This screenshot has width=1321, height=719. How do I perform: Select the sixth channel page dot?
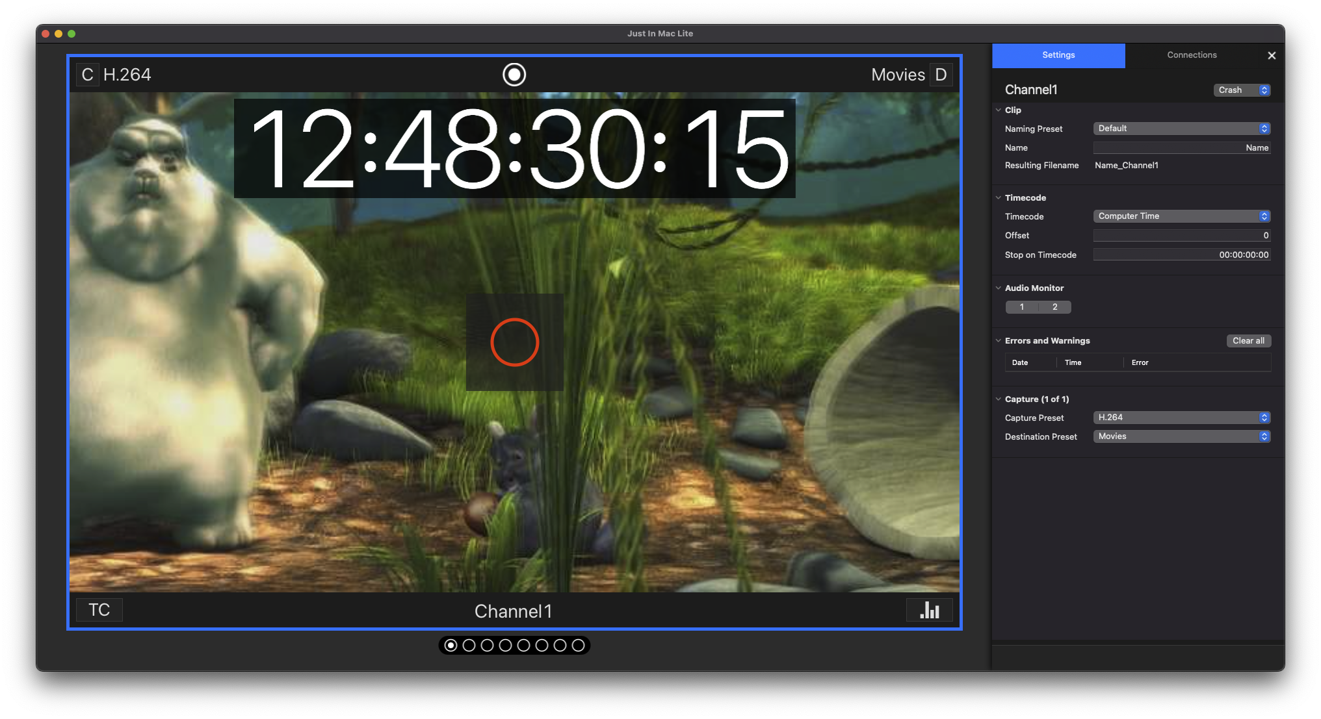pos(542,646)
